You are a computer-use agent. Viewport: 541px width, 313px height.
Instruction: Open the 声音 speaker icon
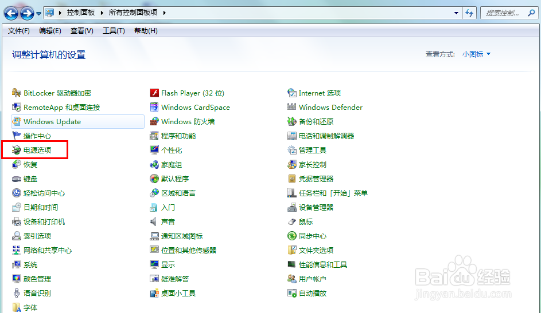(154, 222)
